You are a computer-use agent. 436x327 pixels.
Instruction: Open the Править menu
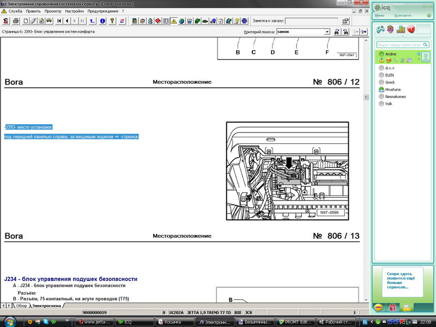(33, 11)
